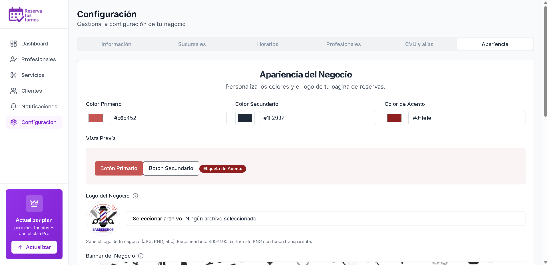This screenshot has height=265, width=548.
Task: Select the Clientes people icon
Action: click(13, 91)
